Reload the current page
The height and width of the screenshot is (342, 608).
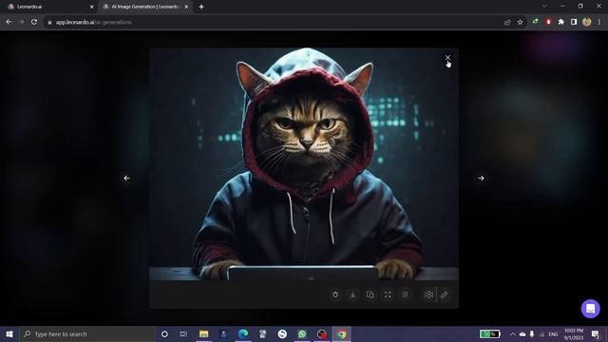point(34,22)
